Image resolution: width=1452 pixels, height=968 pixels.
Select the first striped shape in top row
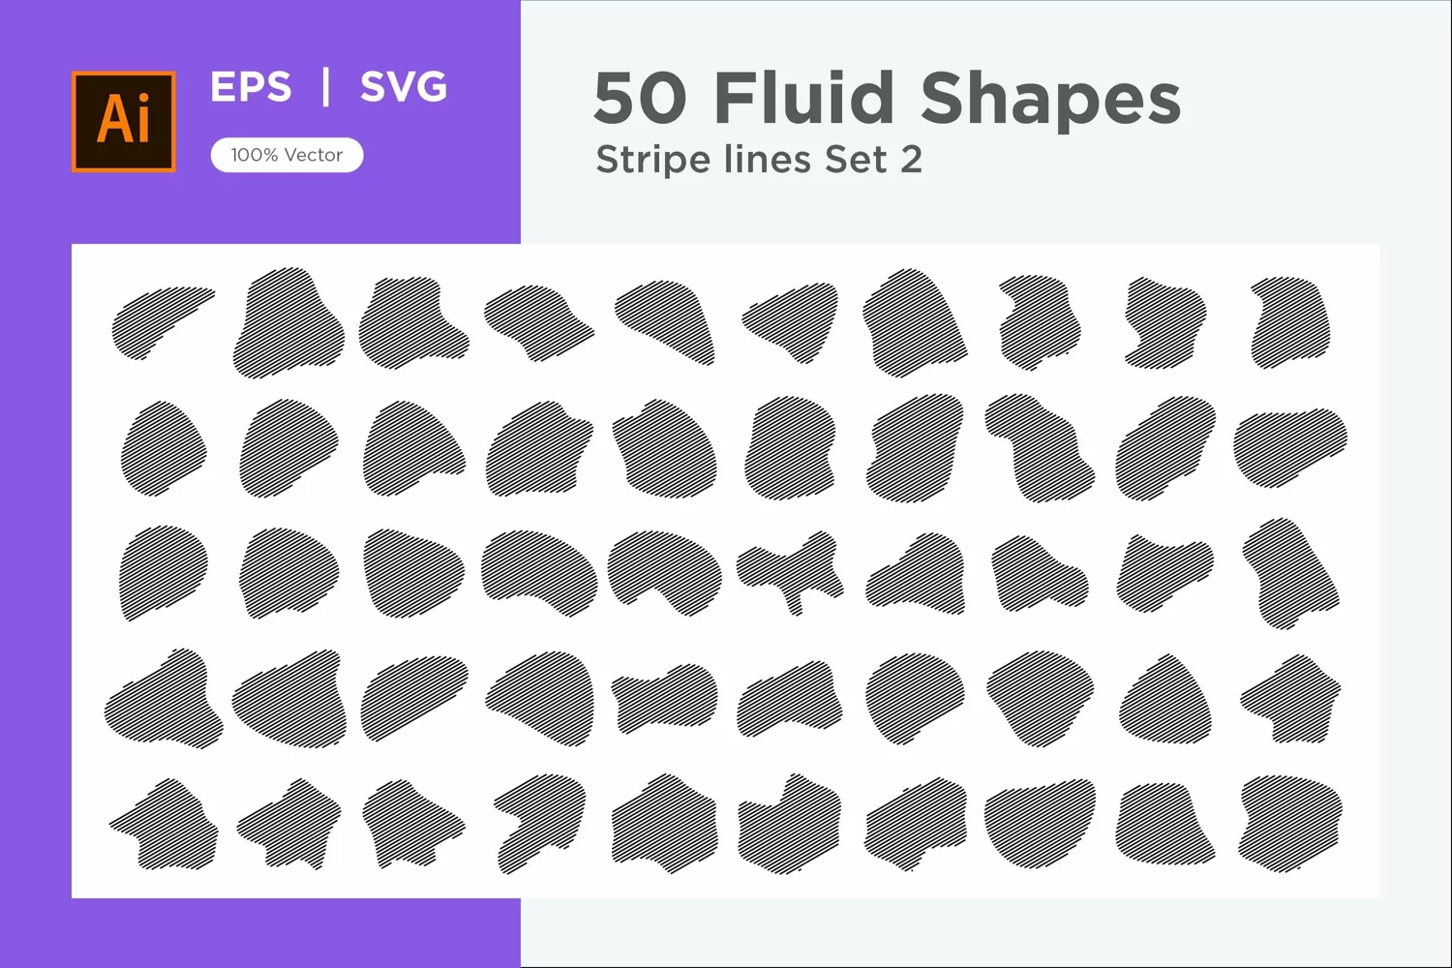(x=162, y=322)
